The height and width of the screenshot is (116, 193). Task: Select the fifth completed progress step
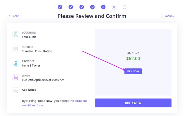tap(103, 7)
